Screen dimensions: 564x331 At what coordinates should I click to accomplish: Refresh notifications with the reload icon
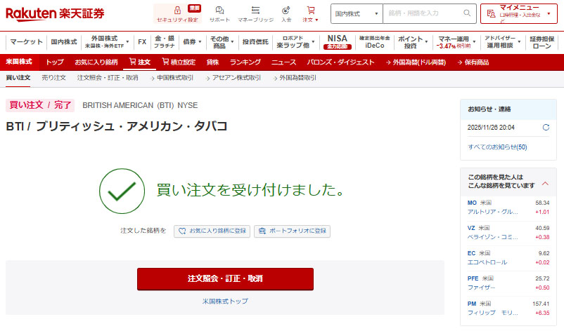pyautogui.click(x=546, y=128)
